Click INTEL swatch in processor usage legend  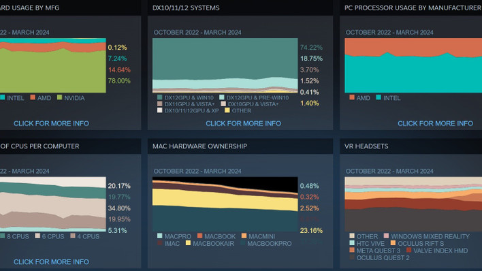click(x=379, y=97)
